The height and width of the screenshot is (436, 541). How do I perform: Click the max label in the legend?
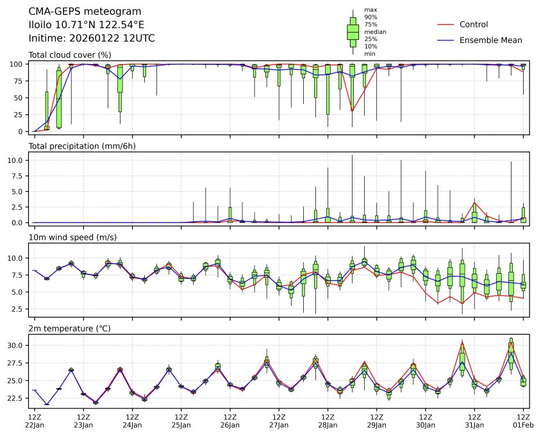click(x=369, y=10)
